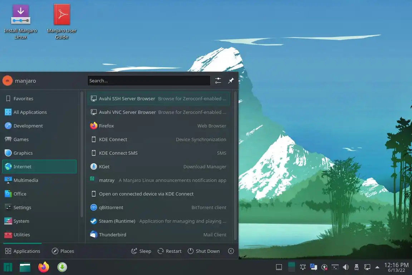The image size is (412, 275).
Task: Click the category list scrollbar
Action: tap(82, 154)
